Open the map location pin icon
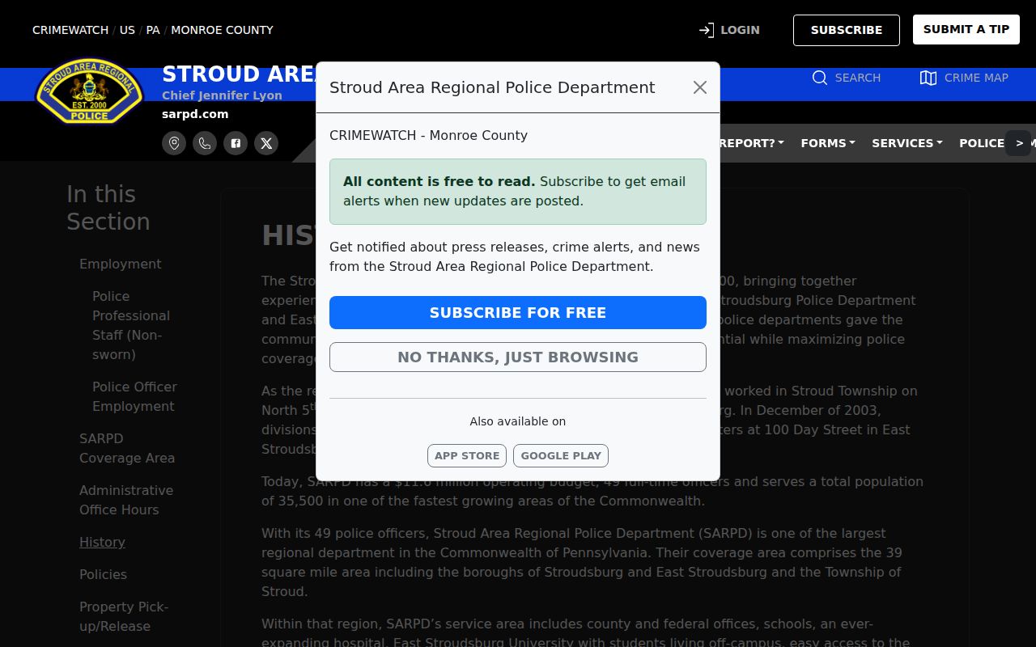 tap(174, 143)
